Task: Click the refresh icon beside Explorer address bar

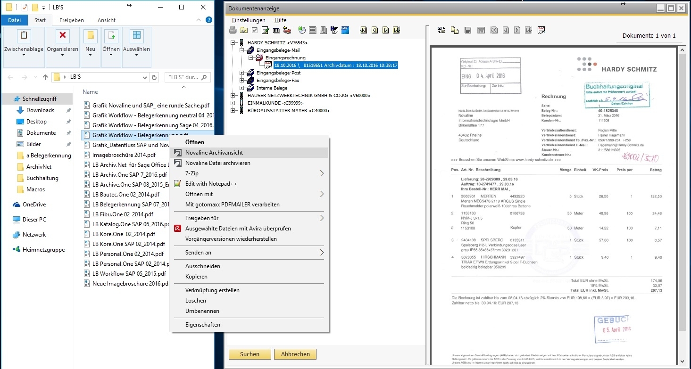Action: click(x=154, y=77)
